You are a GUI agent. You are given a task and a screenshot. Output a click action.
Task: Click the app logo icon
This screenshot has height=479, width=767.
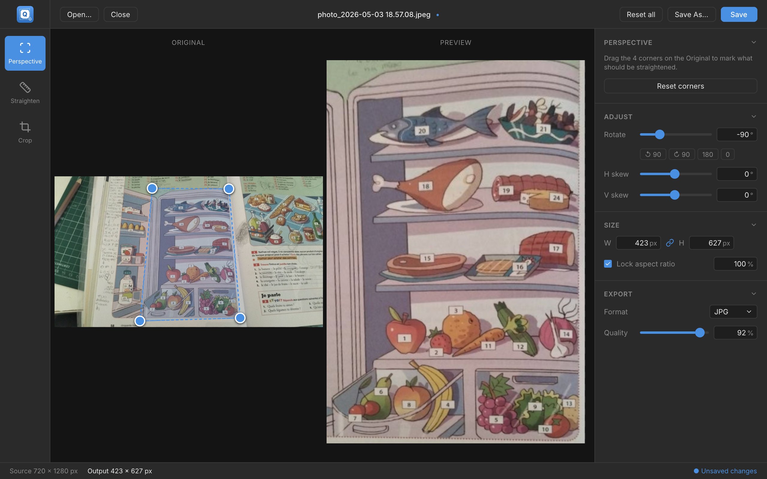click(25, 14)
